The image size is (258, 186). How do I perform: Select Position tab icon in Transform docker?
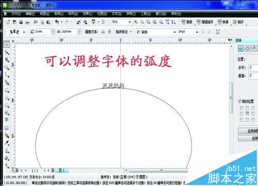pos(240,48)
